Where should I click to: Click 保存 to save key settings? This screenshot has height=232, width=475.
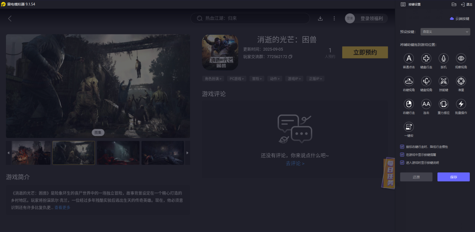tap(454, 177)
